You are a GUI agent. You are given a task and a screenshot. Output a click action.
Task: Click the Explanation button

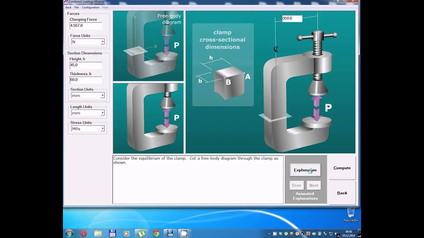[305, 170]
